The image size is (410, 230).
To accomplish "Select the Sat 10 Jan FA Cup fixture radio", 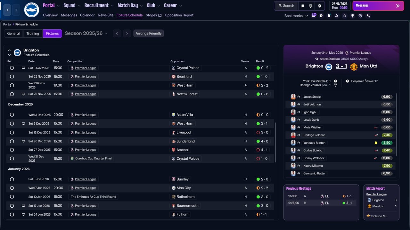I will click(12, 197).
